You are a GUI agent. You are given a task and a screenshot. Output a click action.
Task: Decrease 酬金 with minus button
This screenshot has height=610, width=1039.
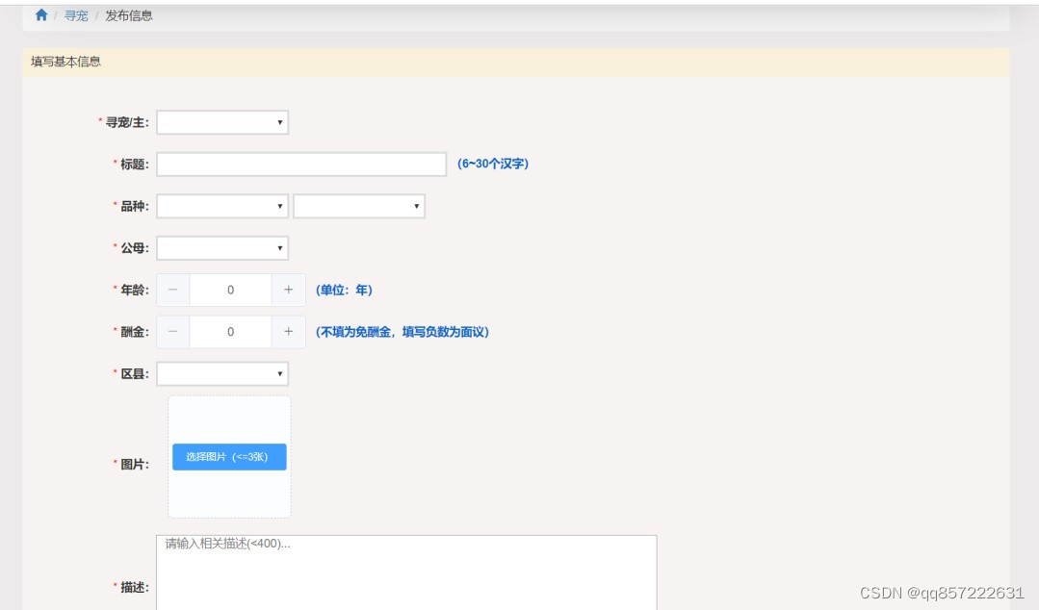[173, 332]
